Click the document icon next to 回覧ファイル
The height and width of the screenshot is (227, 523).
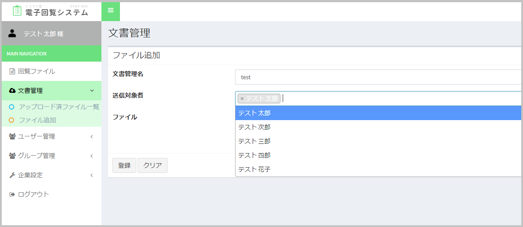coord(12,71)
